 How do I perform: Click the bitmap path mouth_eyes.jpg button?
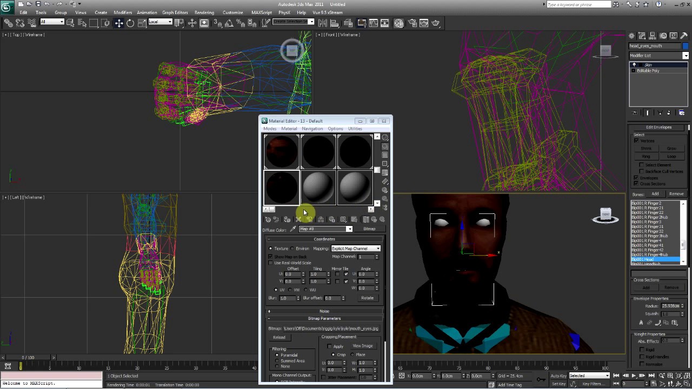[x=331, y=328]
